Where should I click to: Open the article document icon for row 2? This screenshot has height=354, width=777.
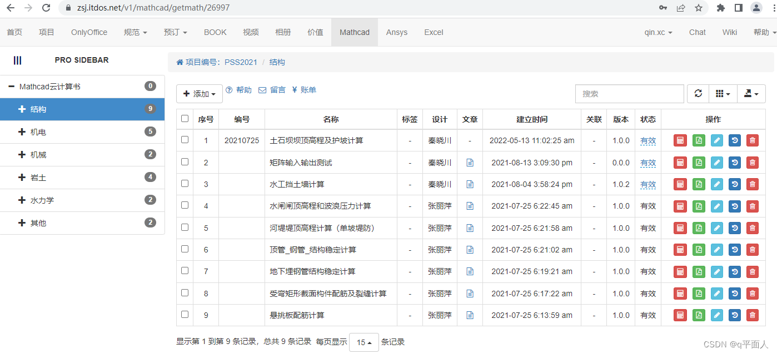pos(470,163)
